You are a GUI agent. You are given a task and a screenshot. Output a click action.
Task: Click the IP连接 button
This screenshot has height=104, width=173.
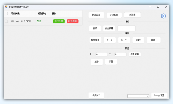click(132, 15)
